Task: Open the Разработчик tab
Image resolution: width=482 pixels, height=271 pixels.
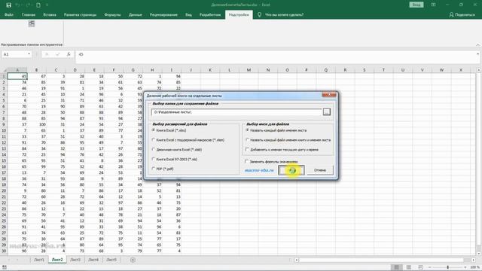Action: (x=210, y=14)
